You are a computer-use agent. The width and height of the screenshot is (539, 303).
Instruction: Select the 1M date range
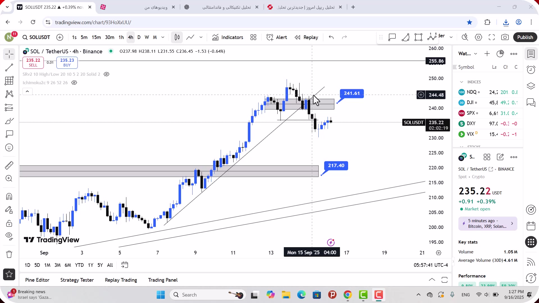tap(47, 265)
